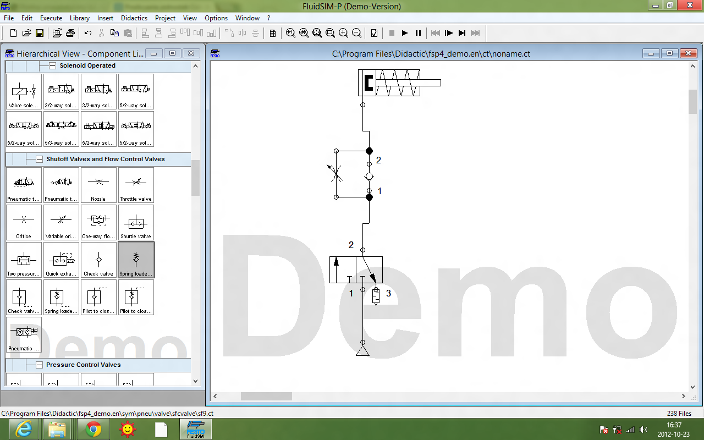The height and width of the screenshot is (440, 704).
Task: Select the Check valve component in library
Action: (98, 260)
